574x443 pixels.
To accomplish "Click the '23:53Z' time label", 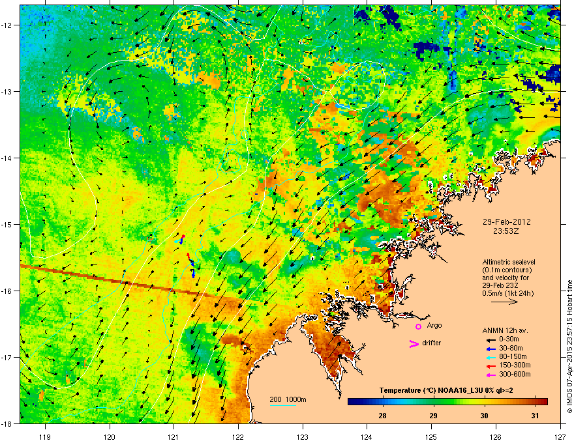I will (506, 231).
